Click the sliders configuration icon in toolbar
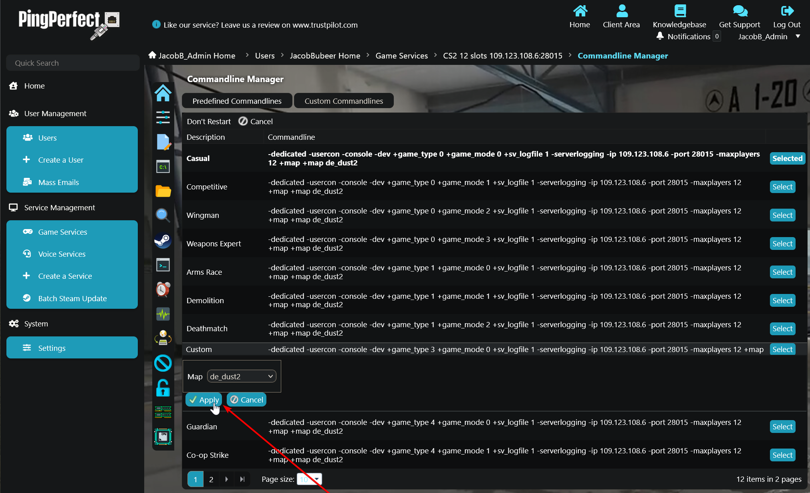Screen dimensions: 810x493 pyautogui.click(x=163, y=117)
